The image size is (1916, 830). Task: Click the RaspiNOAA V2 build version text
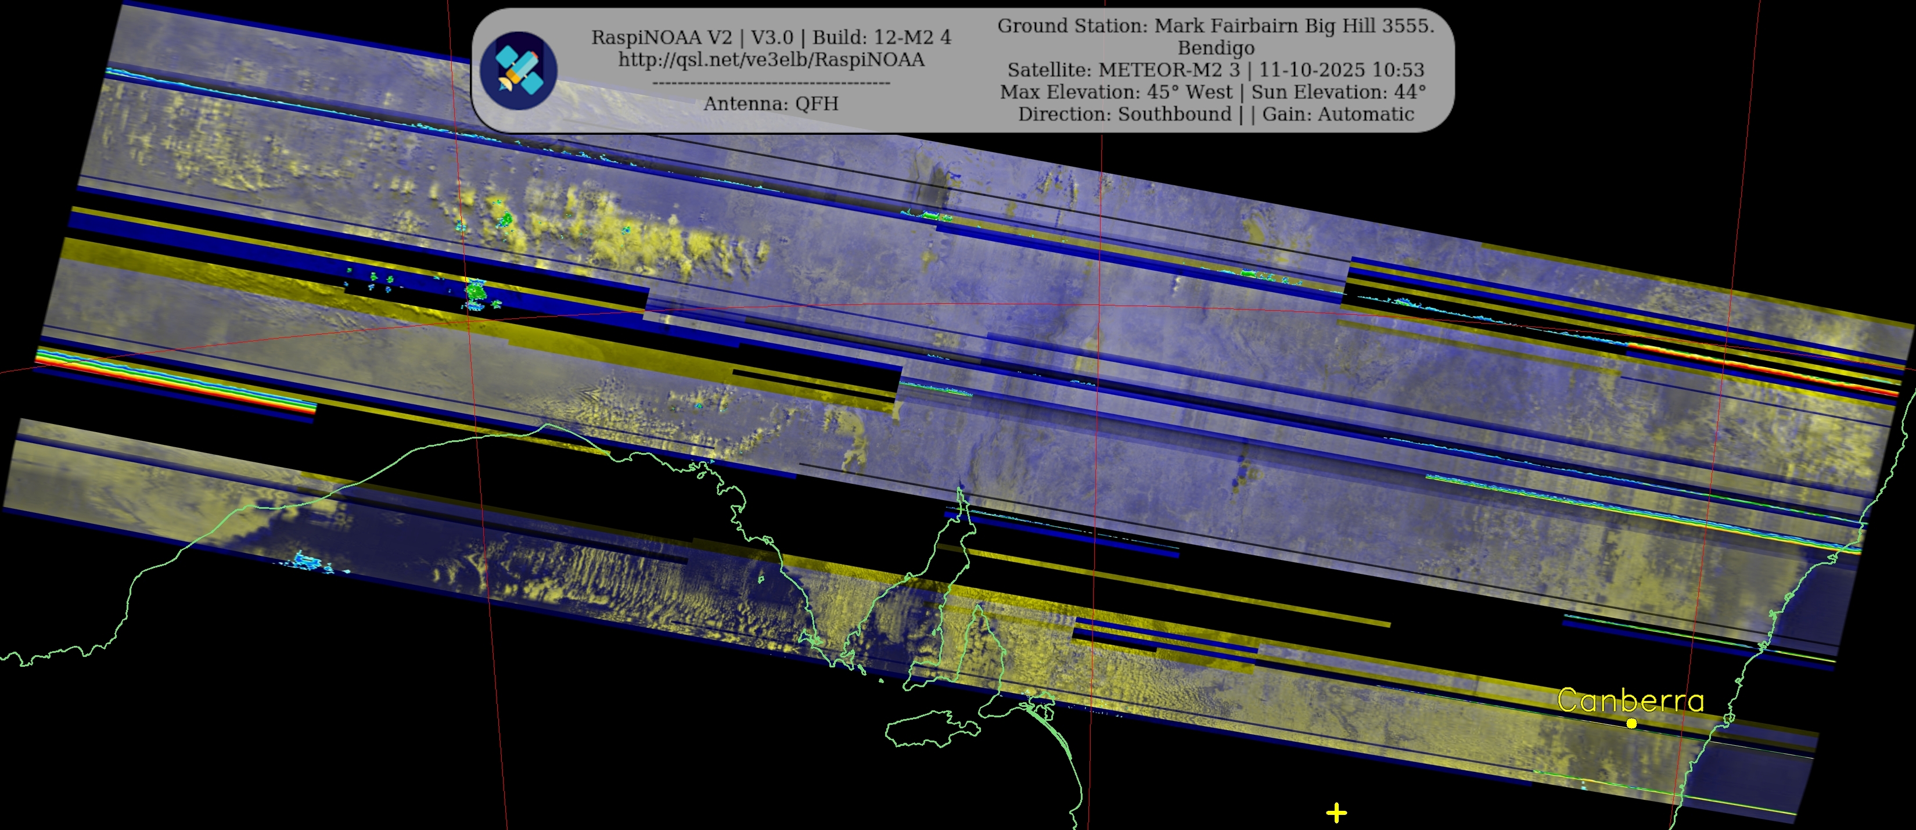pos(771,37)
